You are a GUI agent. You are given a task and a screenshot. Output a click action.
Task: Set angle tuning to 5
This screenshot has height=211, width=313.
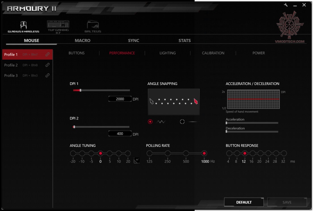[110, 153]
